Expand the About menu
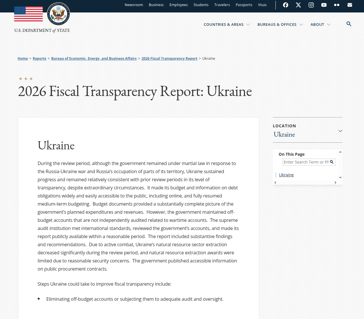This screenshot has height=319, width=364. [x=320, y=25]
